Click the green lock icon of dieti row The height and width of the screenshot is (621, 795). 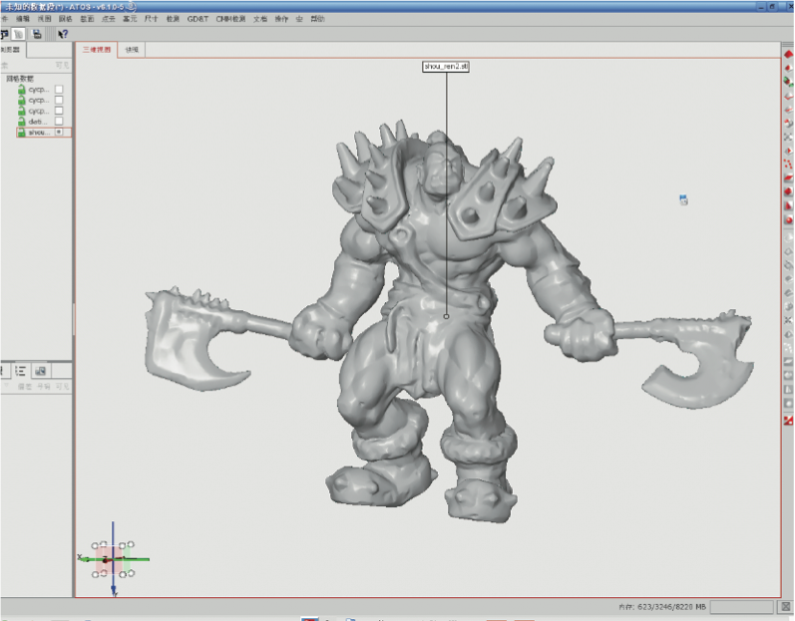click(21, 122)
